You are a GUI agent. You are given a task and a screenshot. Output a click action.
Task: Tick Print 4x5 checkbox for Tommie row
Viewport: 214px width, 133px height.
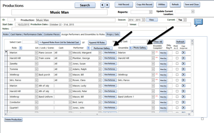coord(177,69)
